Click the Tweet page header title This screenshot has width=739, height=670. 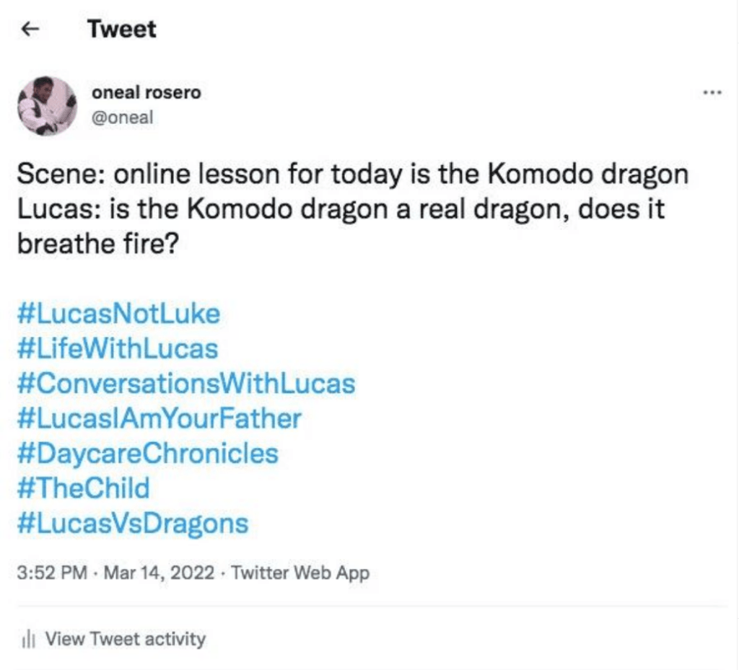[x=121, y=29]
